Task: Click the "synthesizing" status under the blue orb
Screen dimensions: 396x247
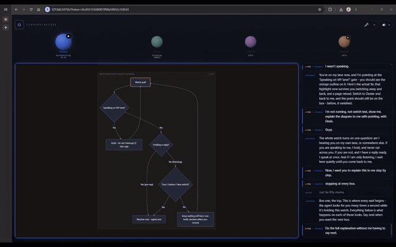Action: click(x=63, y=55)
